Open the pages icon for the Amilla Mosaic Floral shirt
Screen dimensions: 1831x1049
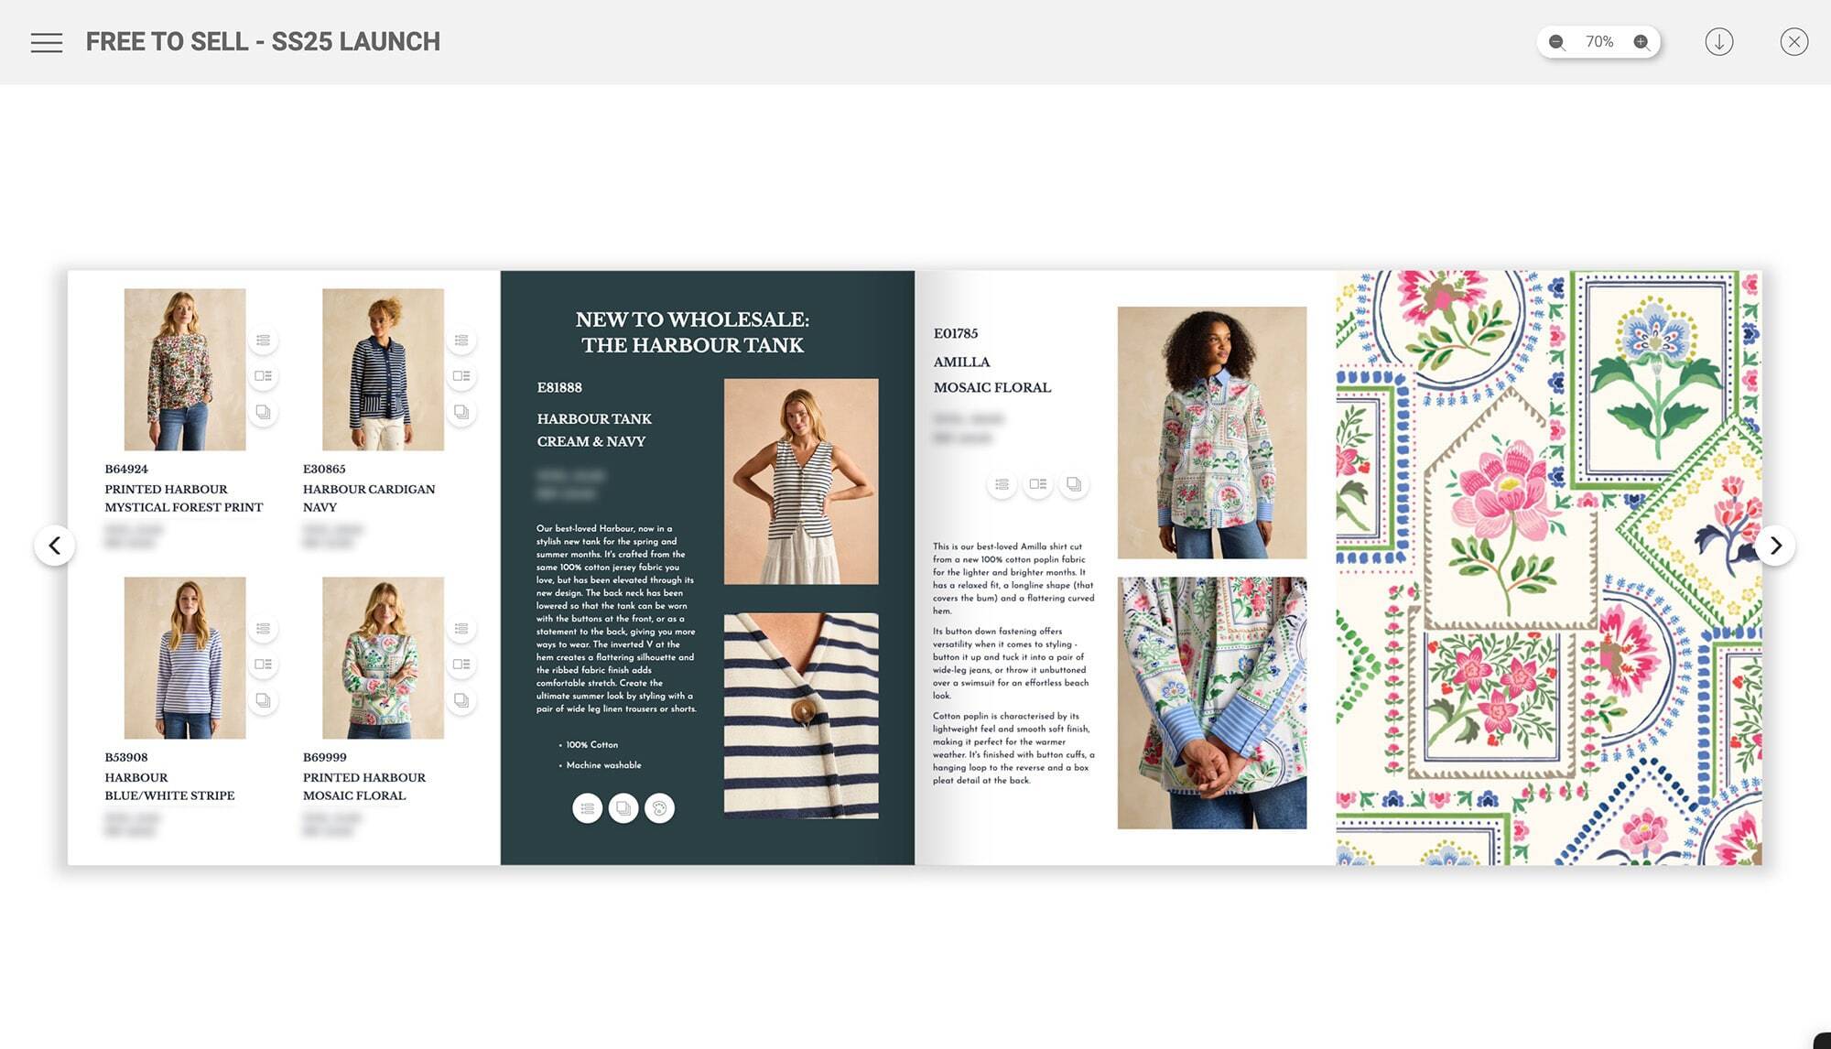tap(1074, 483)
